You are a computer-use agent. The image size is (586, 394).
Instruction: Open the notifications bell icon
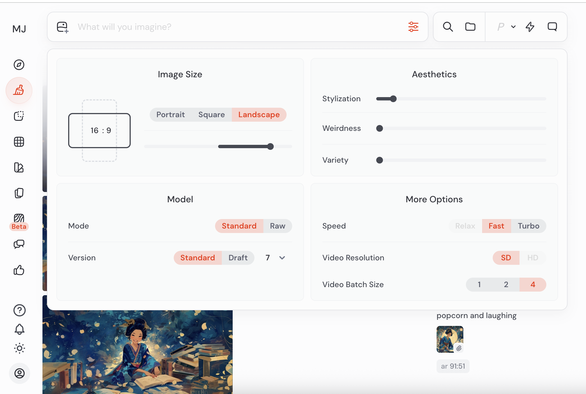(x=19, y=329)
